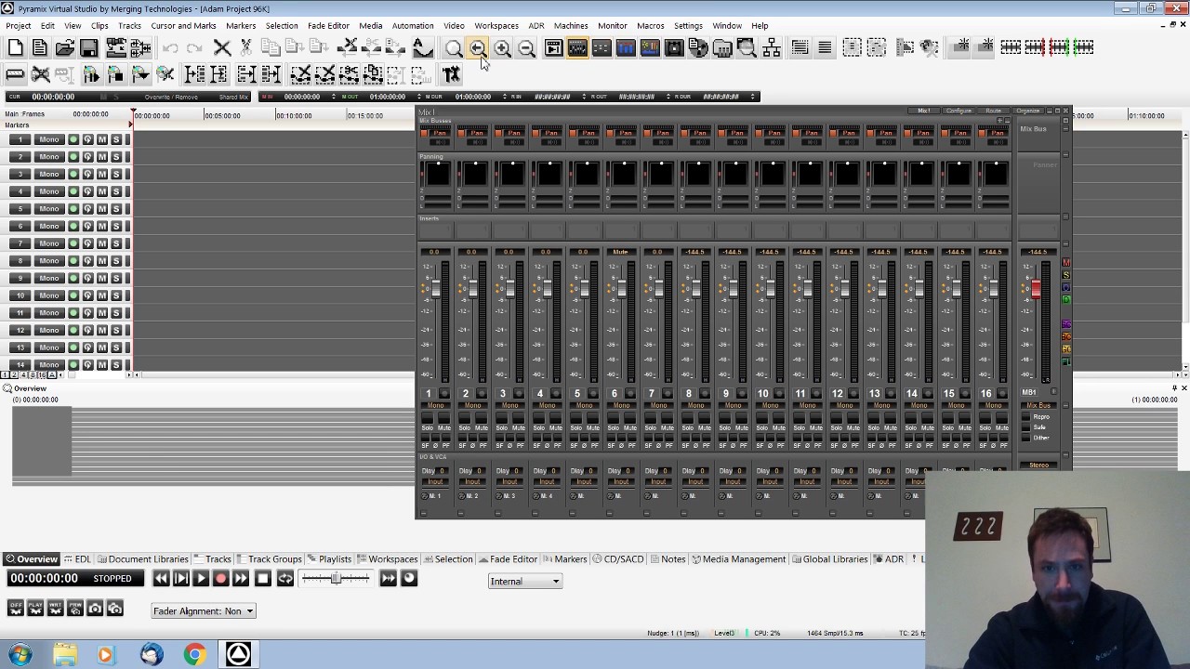The width and height of the screenshot is (1190, 669).
Task: Create a new project with the New icon
Action: point(16,48)
